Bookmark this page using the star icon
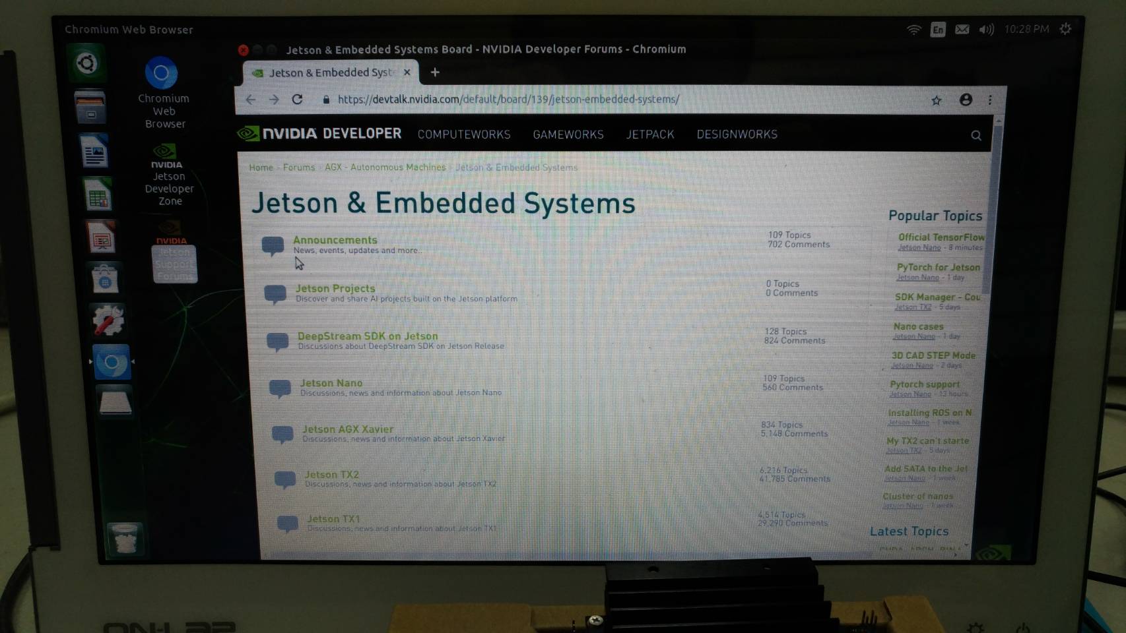Viewport: 1126px width, 633px height. click(936, 100)
